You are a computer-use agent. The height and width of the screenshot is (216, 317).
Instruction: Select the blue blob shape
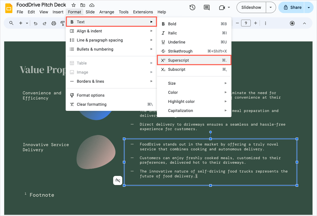(x=95, y=115)
